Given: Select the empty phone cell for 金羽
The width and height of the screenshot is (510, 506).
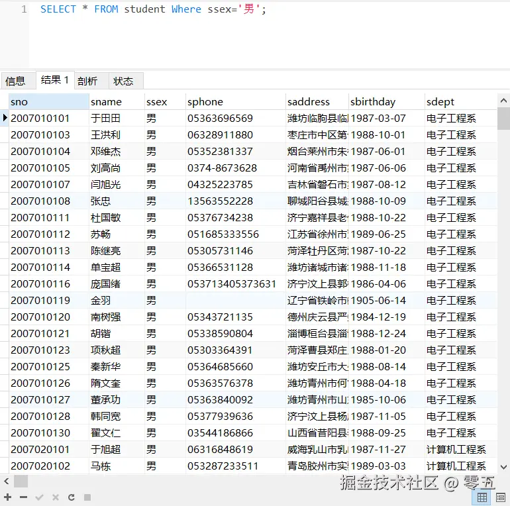Looking at the screenshot, I should (x=236, y=300).
